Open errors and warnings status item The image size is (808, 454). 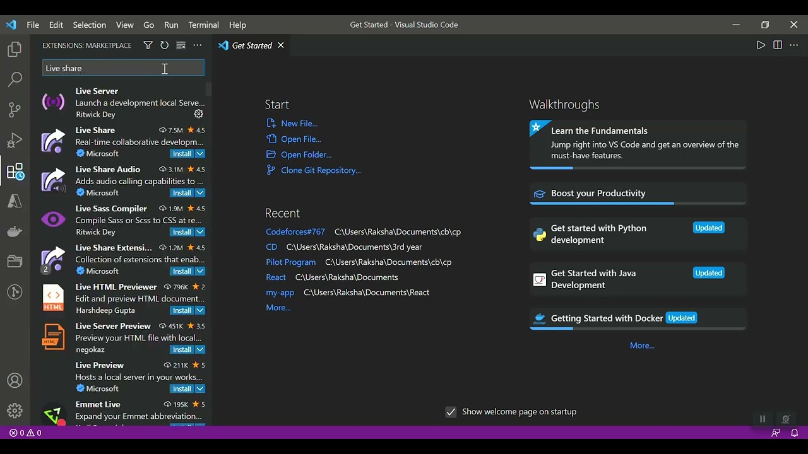(x=25, y=433)
